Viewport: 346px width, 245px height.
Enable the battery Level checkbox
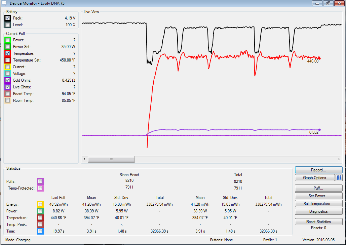[8, 25]
